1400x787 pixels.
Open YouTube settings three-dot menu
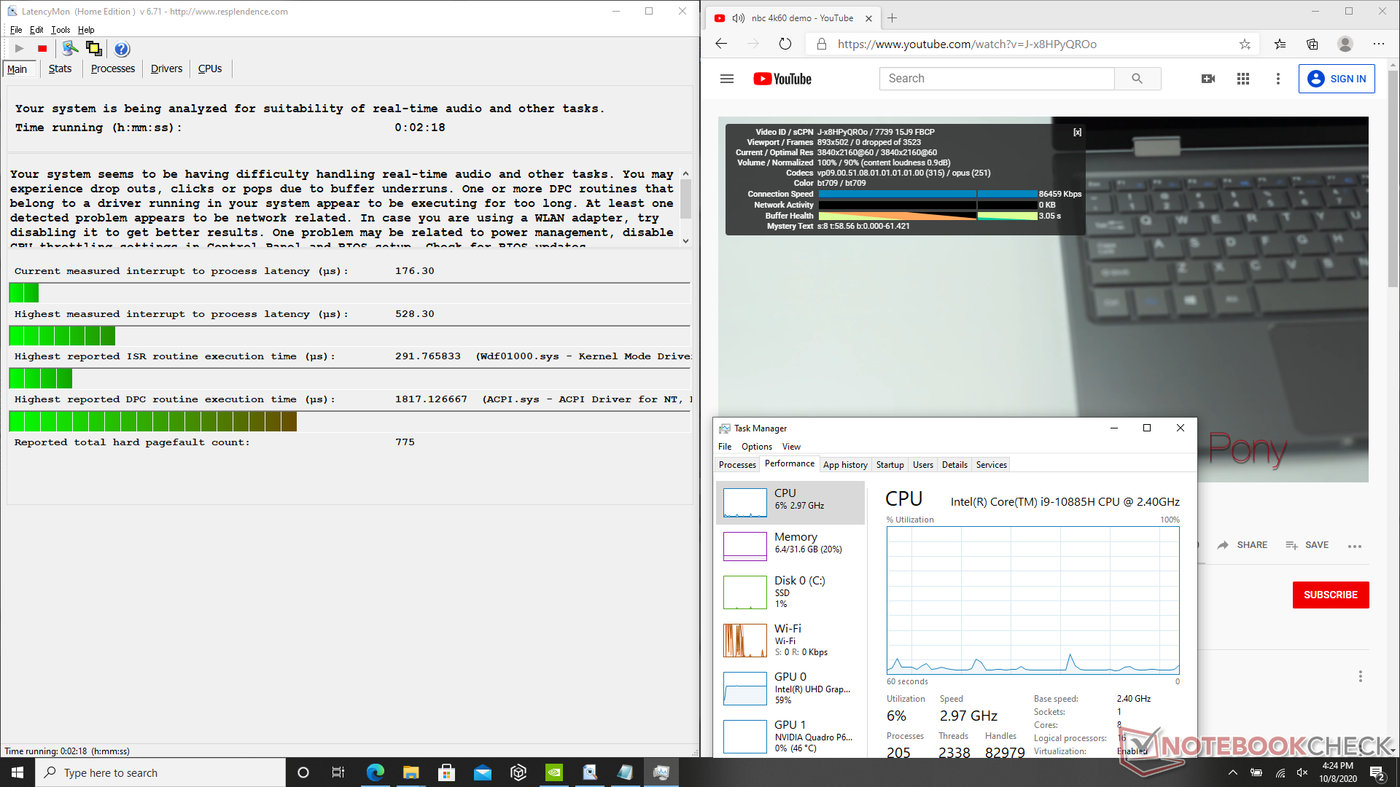click(1277, 79)
